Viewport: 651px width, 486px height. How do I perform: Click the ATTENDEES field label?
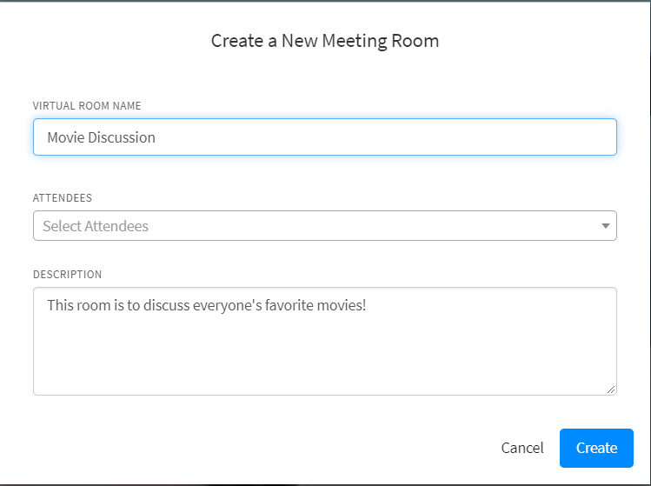[x=63, y=197]
